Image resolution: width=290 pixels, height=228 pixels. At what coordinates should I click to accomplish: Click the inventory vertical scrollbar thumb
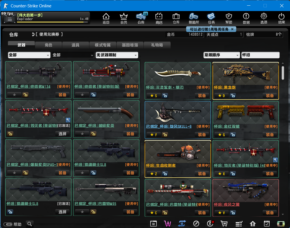[x=283, y=73]
